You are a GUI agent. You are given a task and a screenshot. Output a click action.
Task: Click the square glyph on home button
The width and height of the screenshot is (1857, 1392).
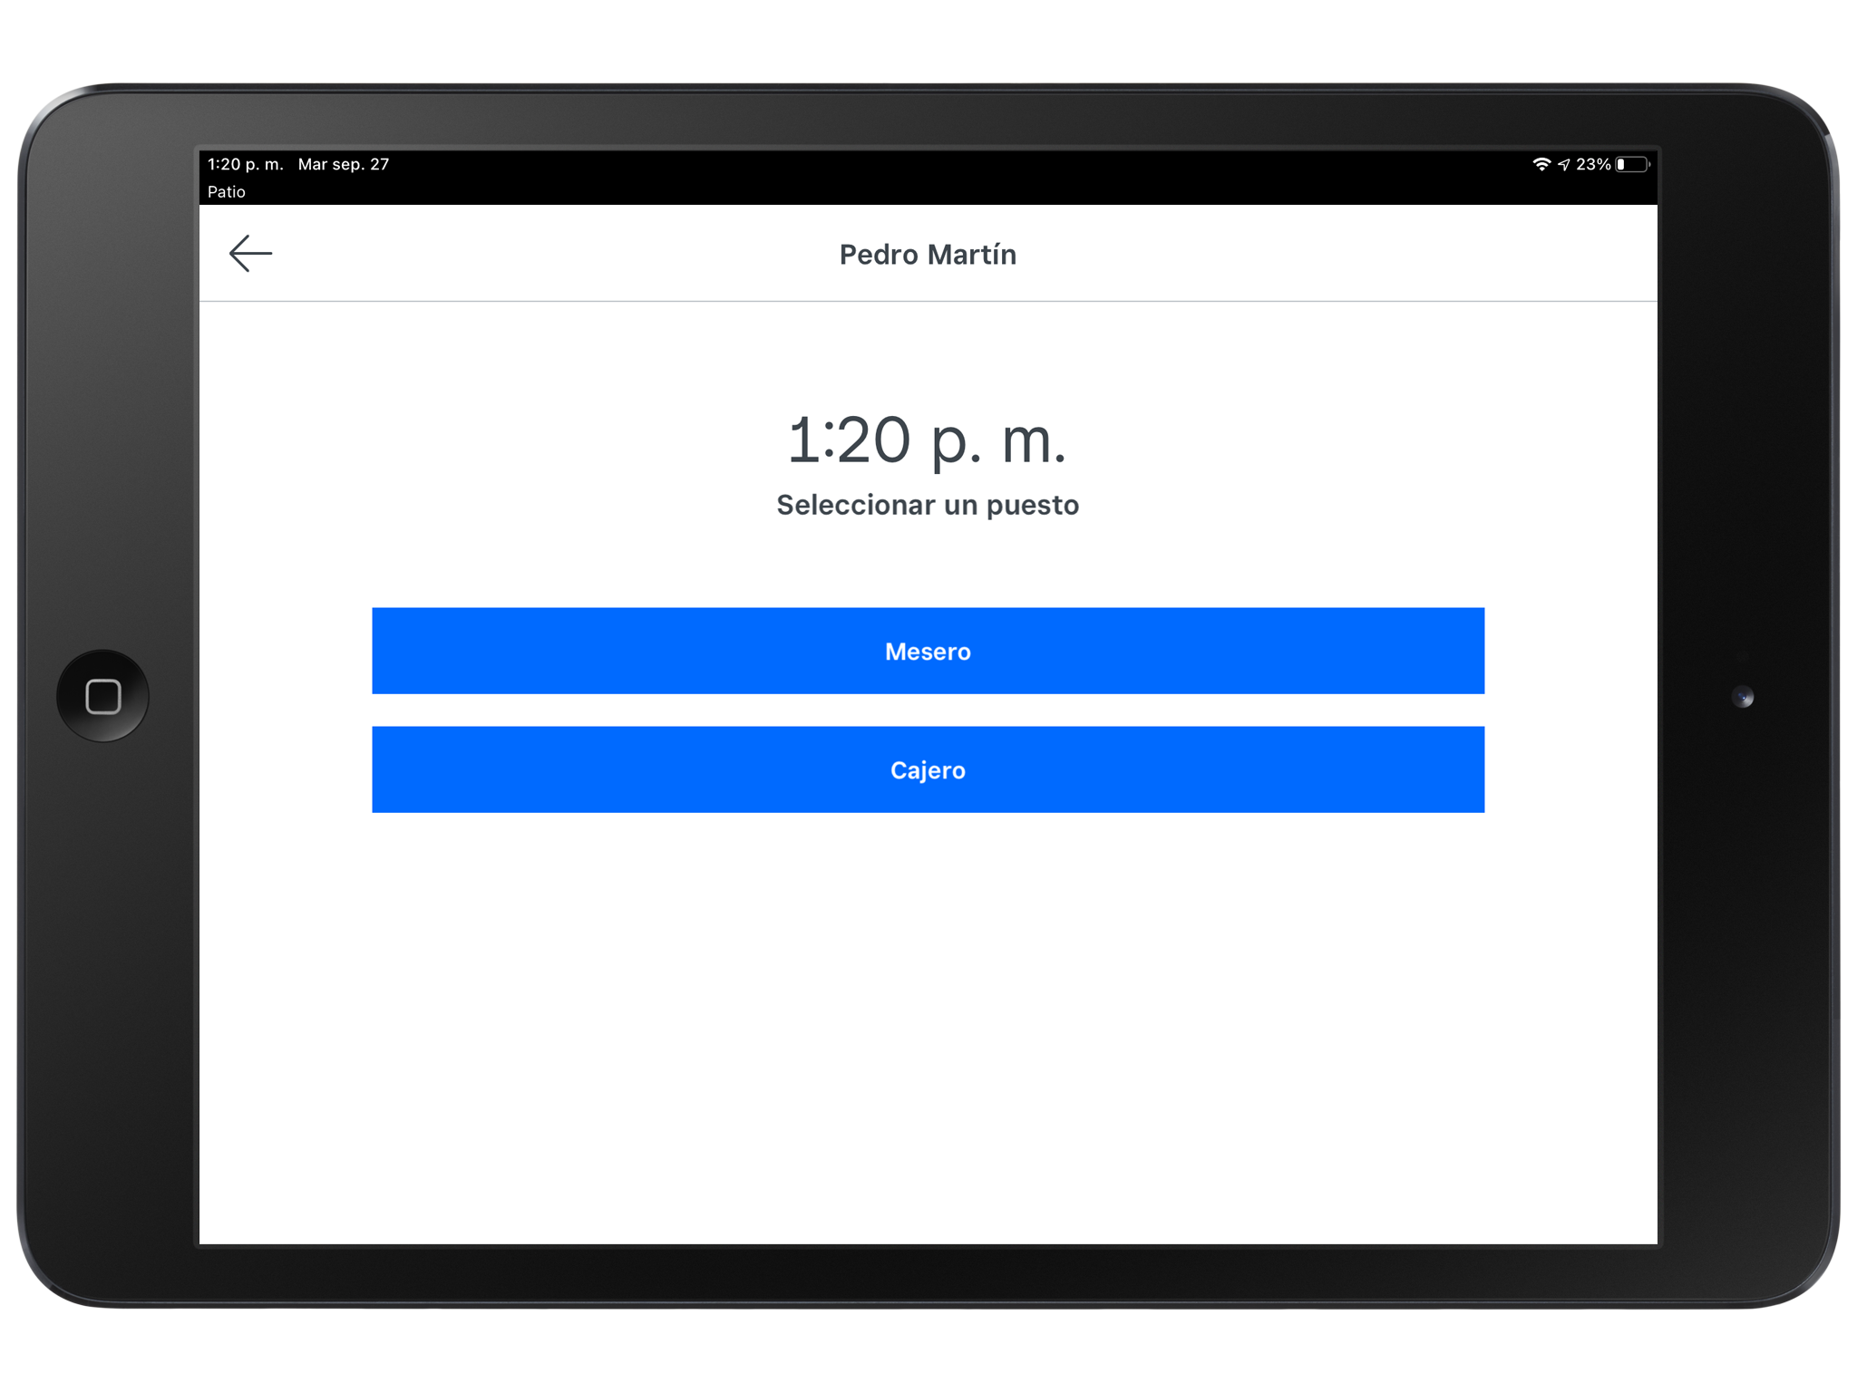coord(103,697)
